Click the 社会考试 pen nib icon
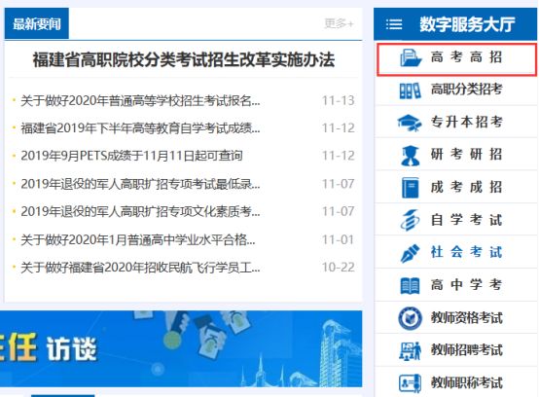539x397 pixels. pyautogui.click(x=410, y=253)
